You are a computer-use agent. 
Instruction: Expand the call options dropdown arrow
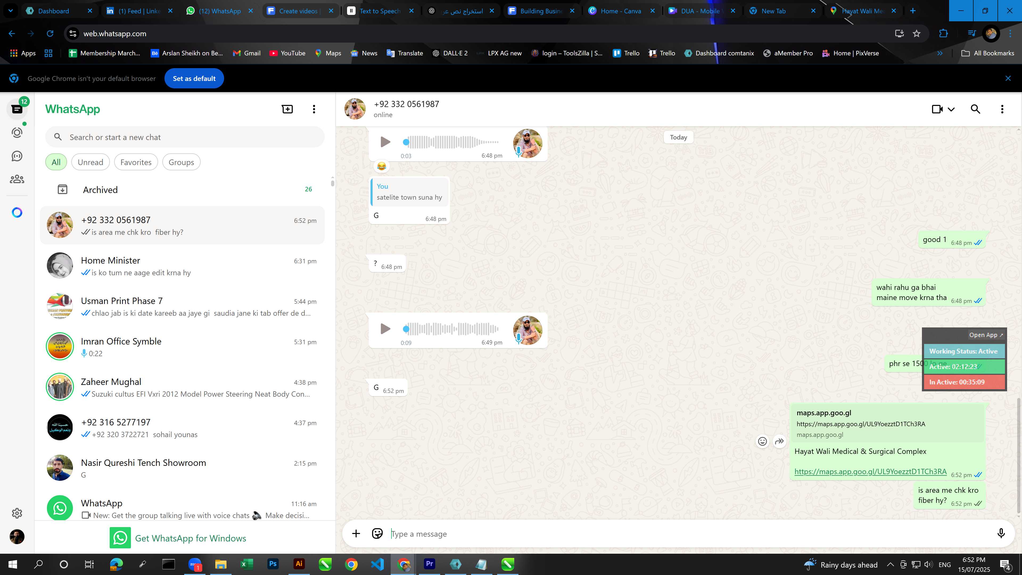[951, 109]
